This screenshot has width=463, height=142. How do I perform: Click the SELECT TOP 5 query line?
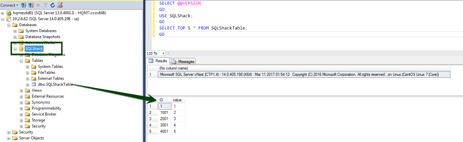[203, 28]
